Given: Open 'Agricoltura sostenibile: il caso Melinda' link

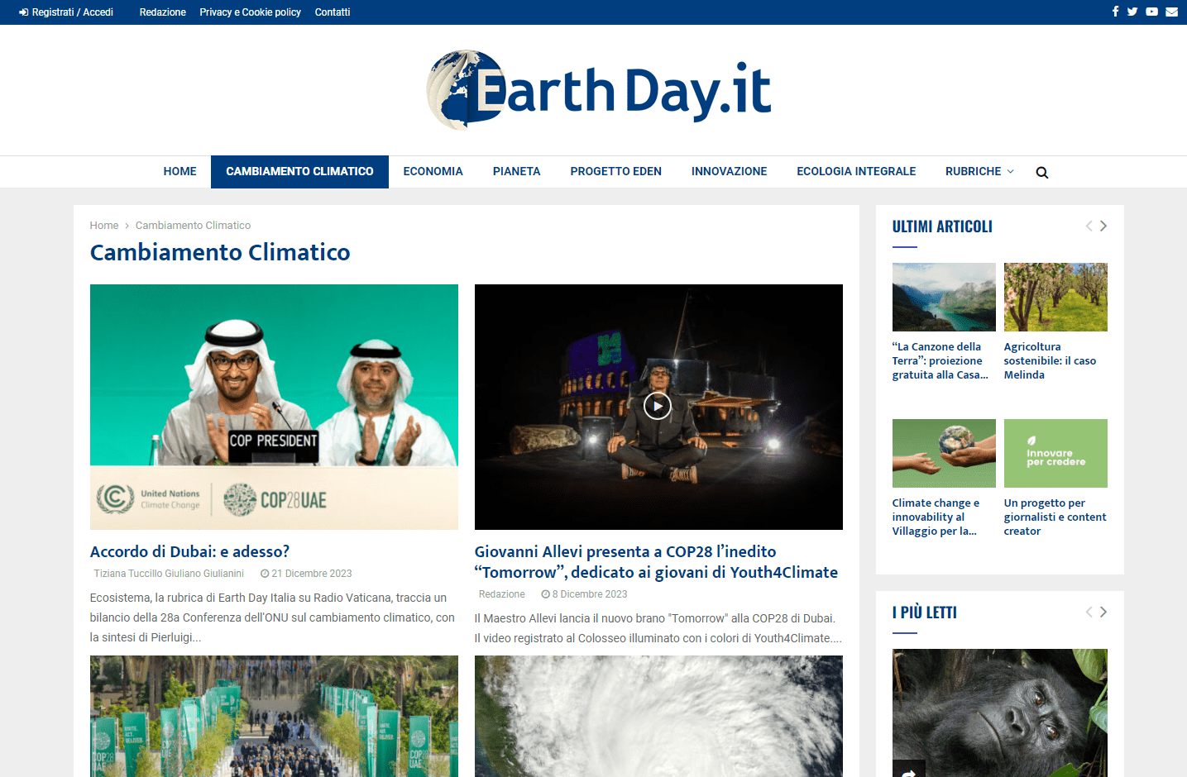Looking at the screenshot, I should click(x=1051, y=360).
